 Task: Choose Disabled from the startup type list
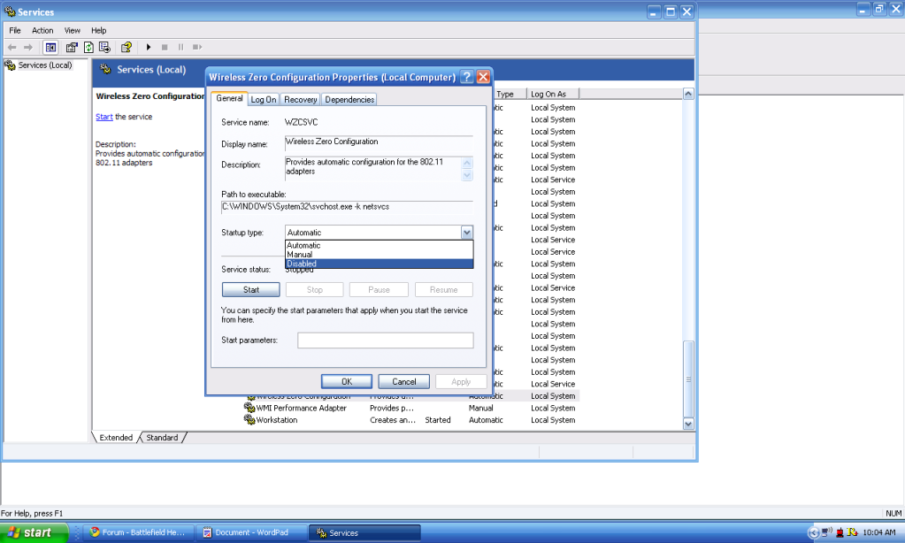pyautogui.click(x=380, y=264)
